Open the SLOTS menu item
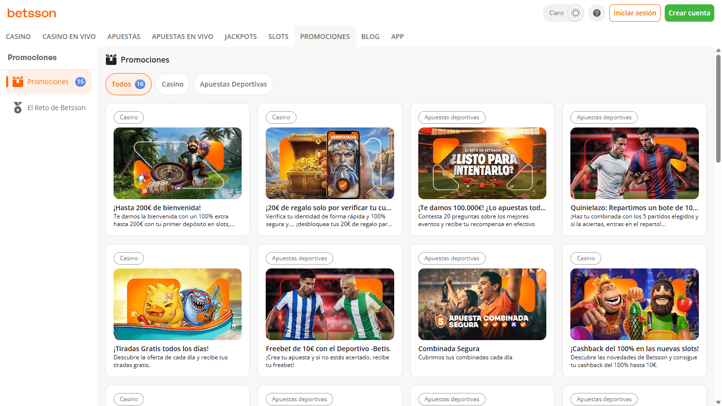The image size is (722, 406). tap(278, 37)
